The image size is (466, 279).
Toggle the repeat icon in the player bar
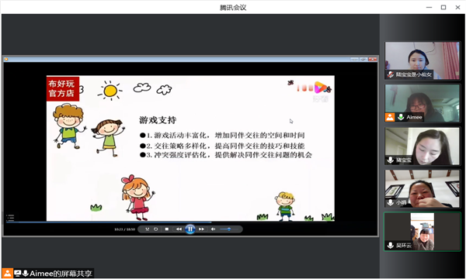coord(156,229)
